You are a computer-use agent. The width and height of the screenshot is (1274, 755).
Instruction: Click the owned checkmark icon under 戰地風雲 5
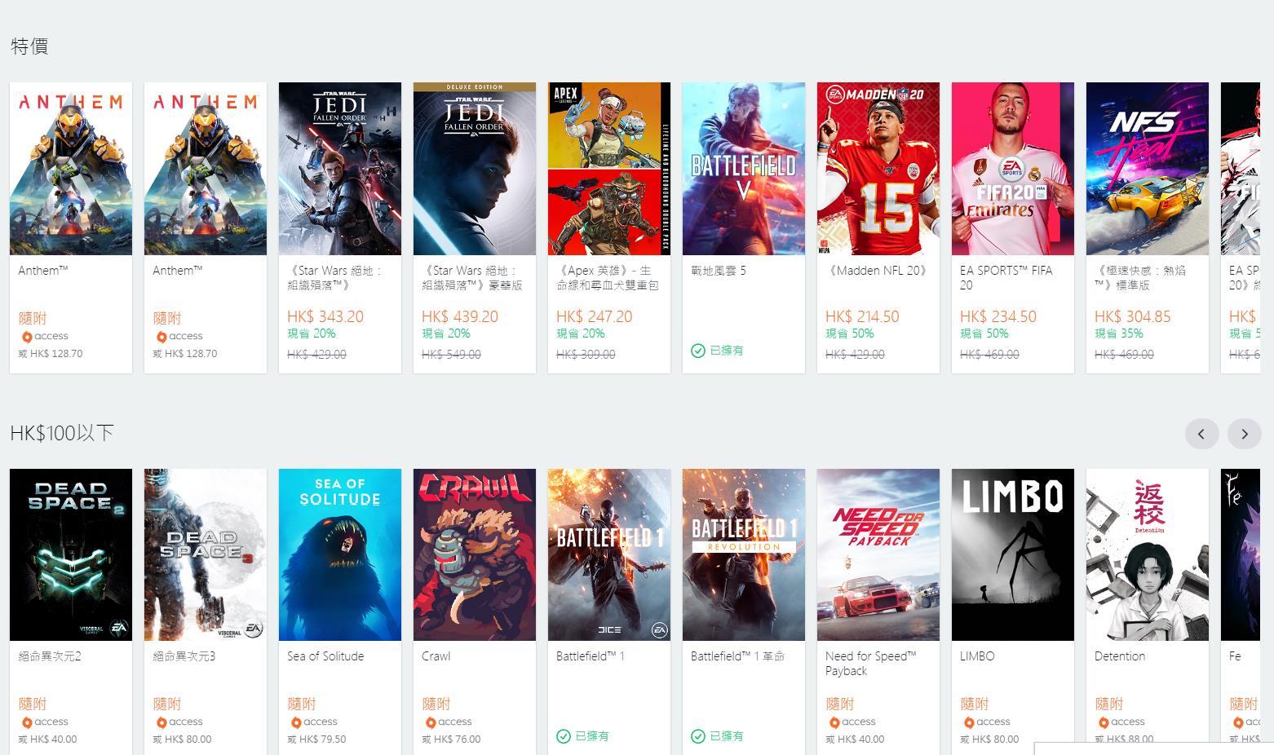[x=697, y=351]
